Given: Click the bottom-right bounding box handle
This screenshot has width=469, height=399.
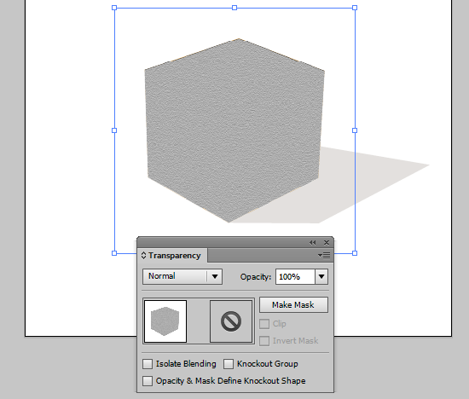Looking at the screenshot, I should 355,253.
